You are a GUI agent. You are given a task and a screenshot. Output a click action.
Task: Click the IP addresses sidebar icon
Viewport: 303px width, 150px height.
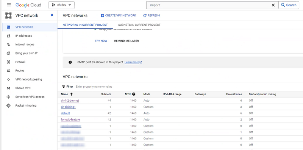8,36
